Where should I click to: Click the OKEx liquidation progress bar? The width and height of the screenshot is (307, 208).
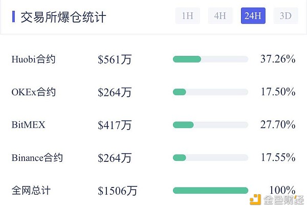210,92
